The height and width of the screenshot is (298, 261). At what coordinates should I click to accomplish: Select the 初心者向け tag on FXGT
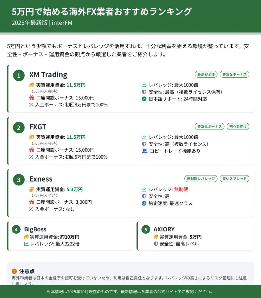(238, 127)
